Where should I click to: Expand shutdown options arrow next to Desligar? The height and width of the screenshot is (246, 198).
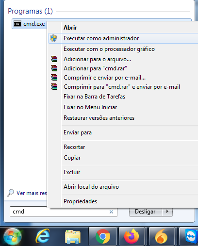[167, 212]
